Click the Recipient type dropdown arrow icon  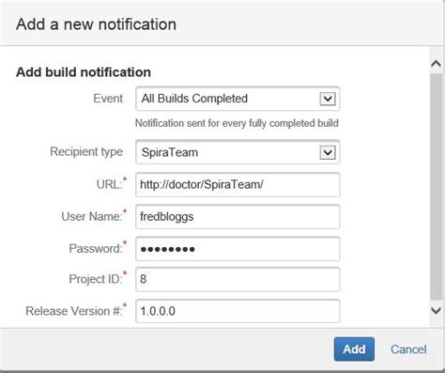(x=328, y=152)
